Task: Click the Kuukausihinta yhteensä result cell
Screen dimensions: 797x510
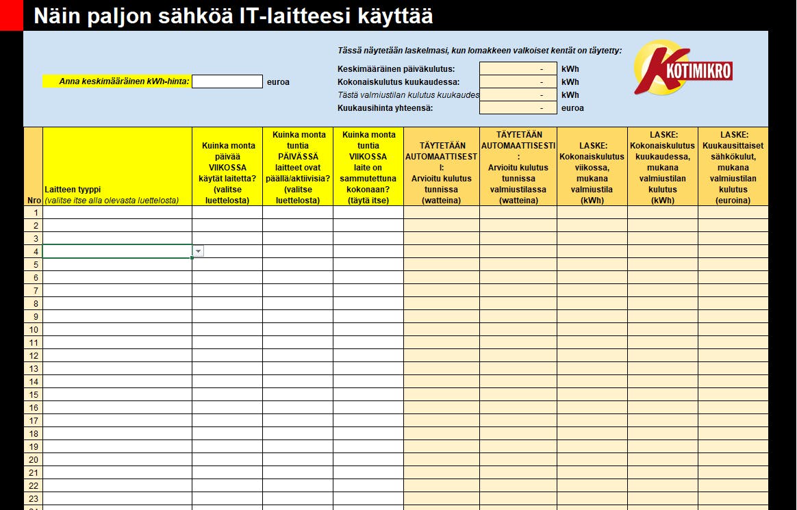Action: pyautogui.click(x=518, y=107)
